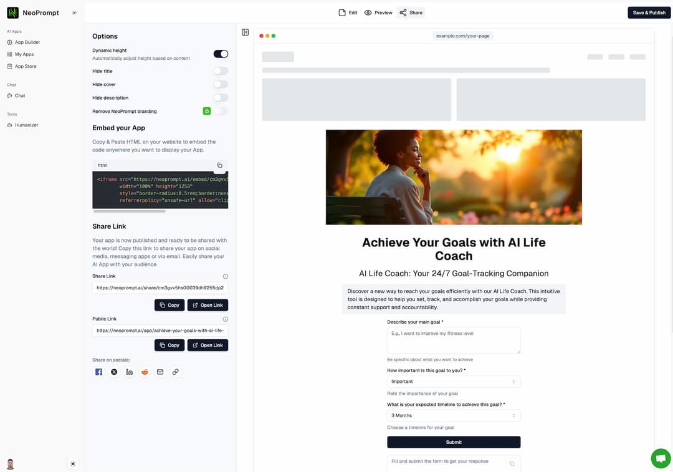
Task: Click the info icon next to Share Link
Action: [x=226, y=277]
